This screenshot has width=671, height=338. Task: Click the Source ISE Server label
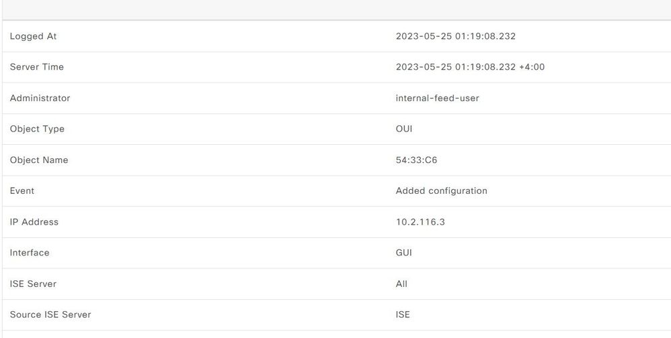(x=50, y=315)
